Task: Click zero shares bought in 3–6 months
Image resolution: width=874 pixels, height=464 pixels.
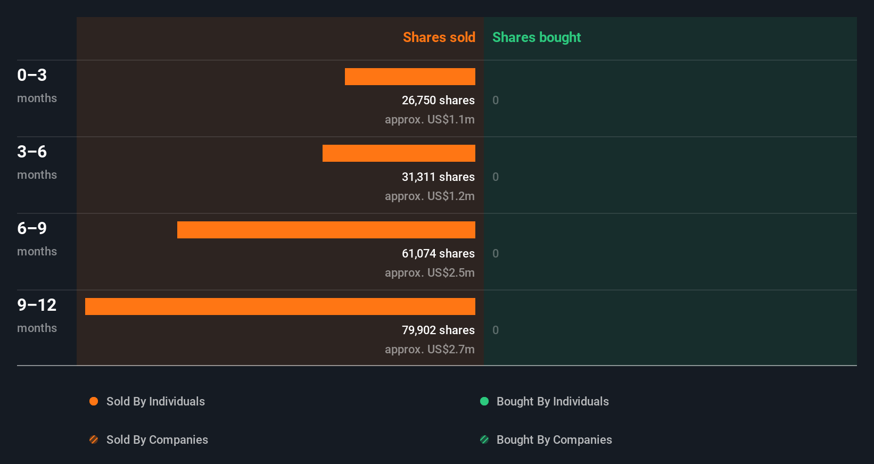Action: click(x=496, y=177)
